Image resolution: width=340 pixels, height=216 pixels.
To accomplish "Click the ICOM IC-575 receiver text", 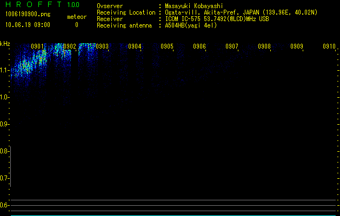I will (x=217, y=19).
